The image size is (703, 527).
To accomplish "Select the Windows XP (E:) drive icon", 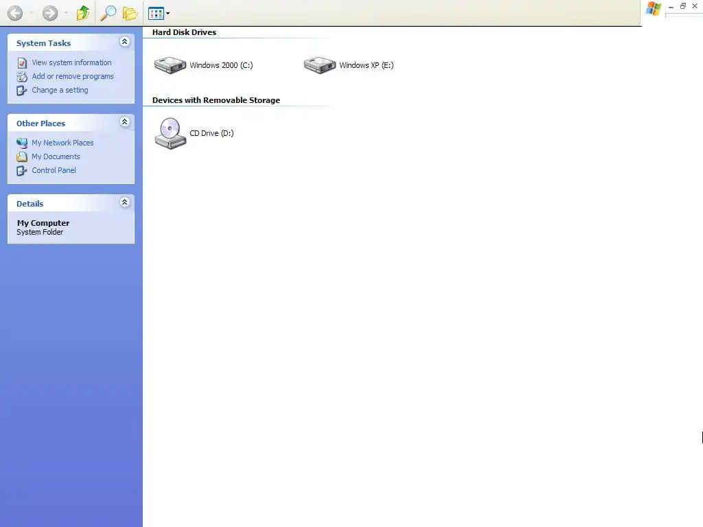I will tap(320, 65).
